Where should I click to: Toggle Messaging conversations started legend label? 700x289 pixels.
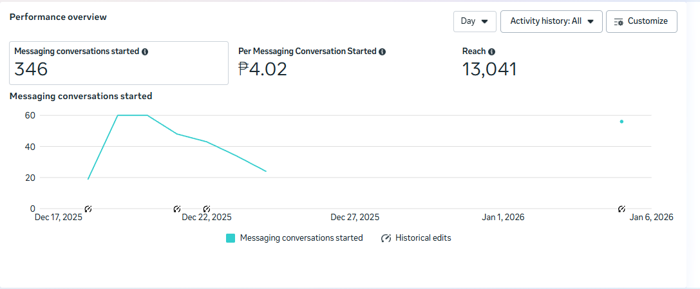301,238
